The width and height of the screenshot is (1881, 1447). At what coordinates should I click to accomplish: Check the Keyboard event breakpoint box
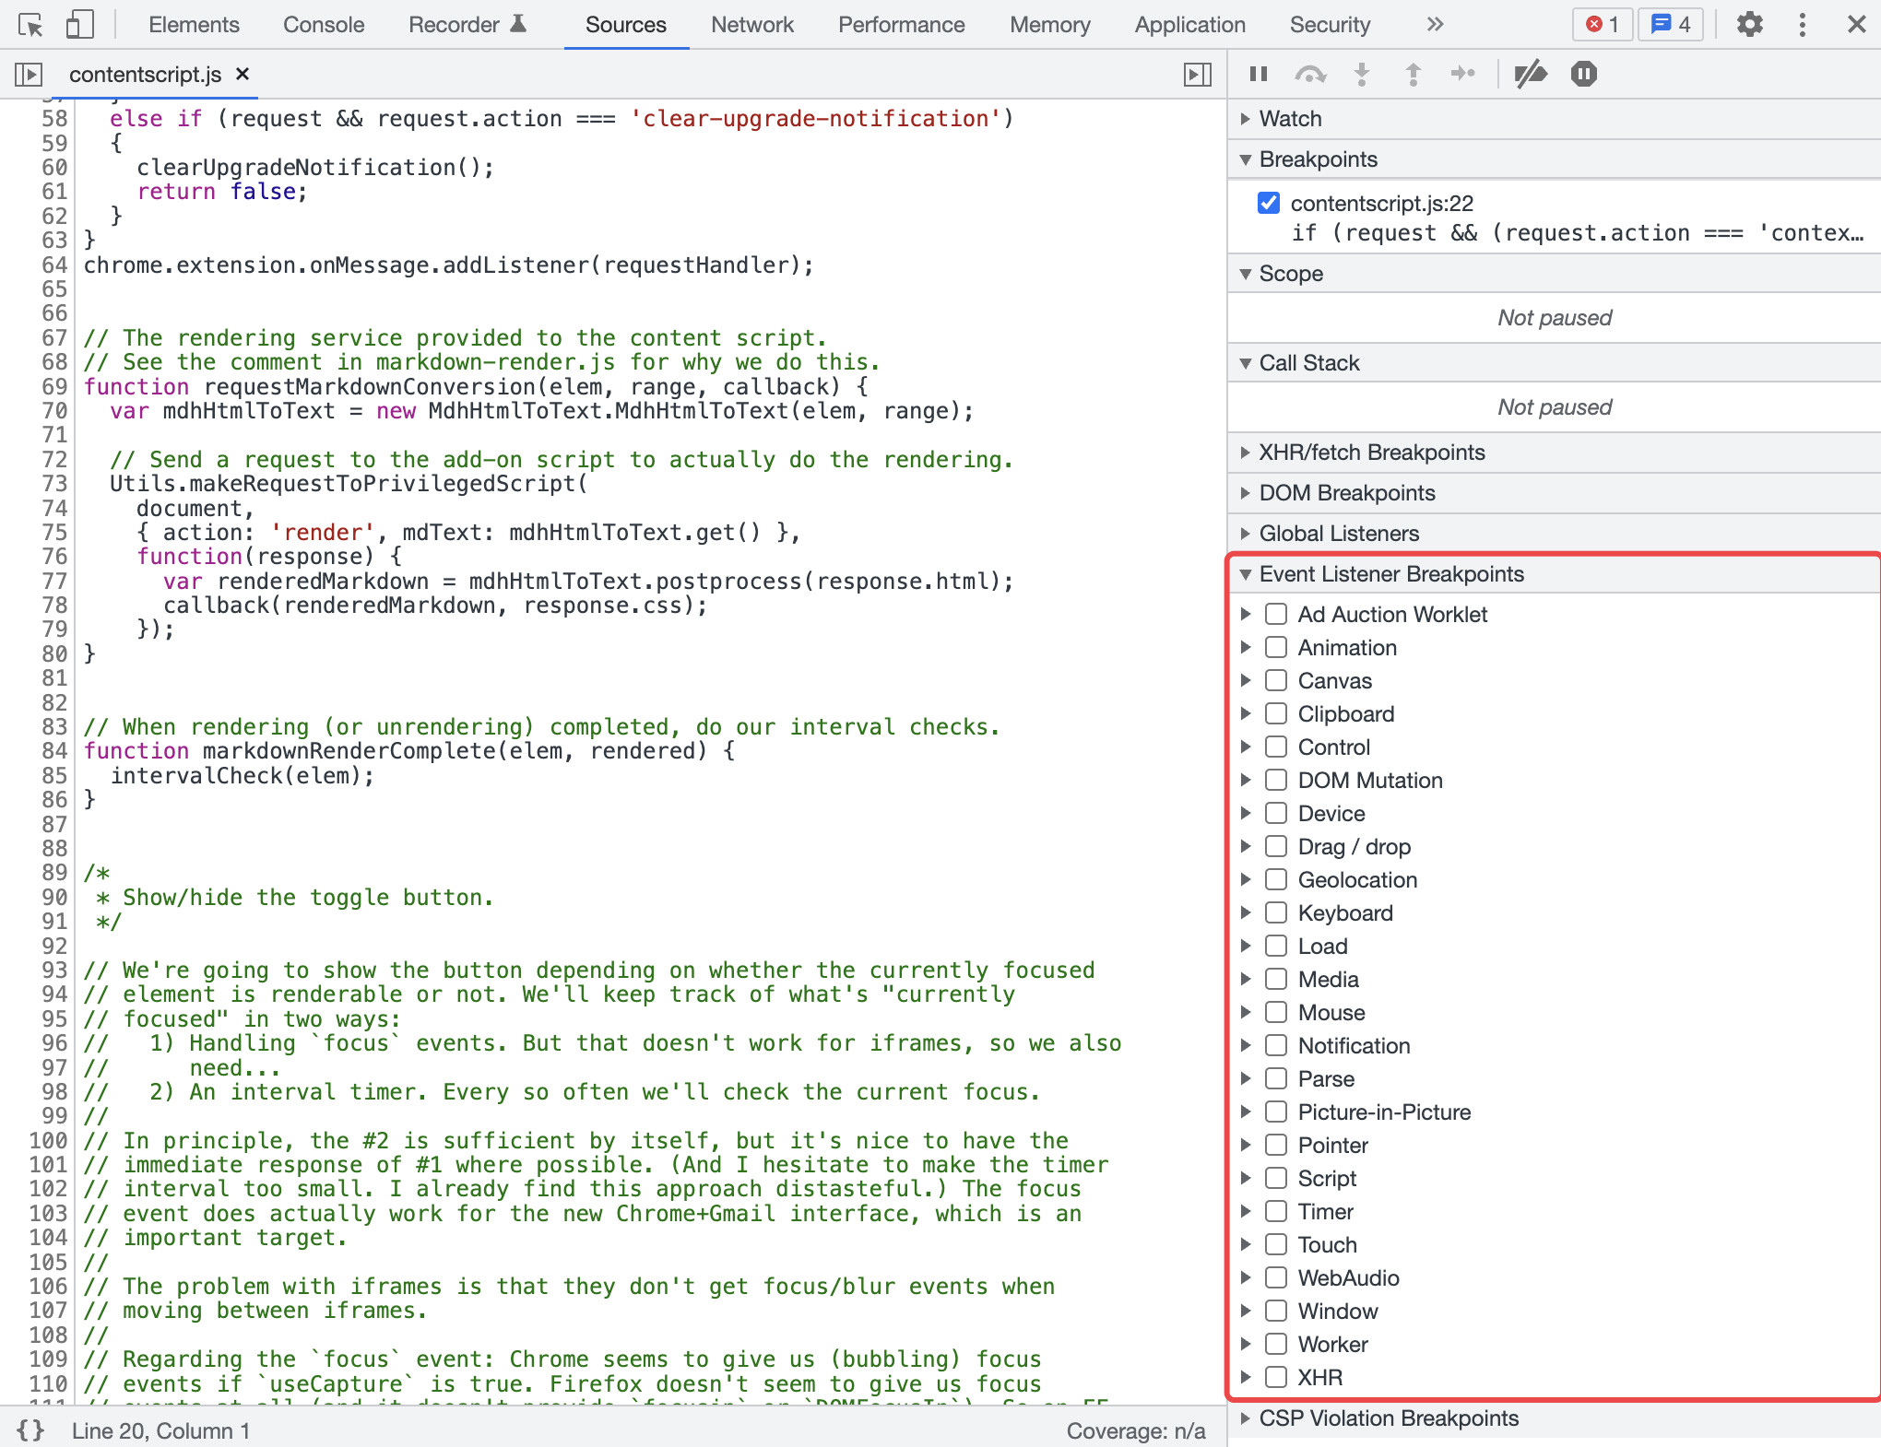pos(1276,912)
